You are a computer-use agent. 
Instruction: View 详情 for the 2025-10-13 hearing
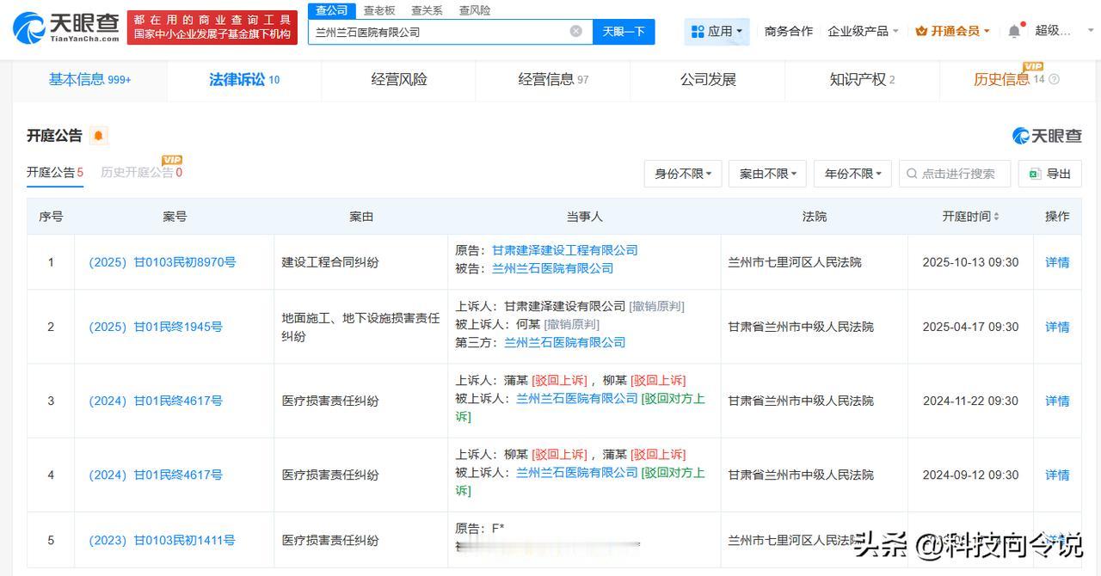click(x=1057, y=262)
